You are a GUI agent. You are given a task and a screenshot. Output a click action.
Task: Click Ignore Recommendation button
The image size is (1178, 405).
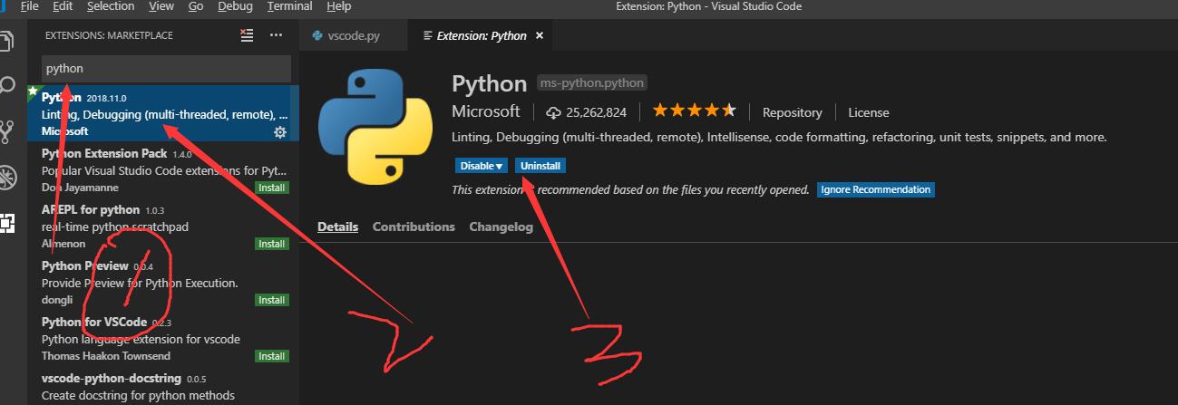875,189
